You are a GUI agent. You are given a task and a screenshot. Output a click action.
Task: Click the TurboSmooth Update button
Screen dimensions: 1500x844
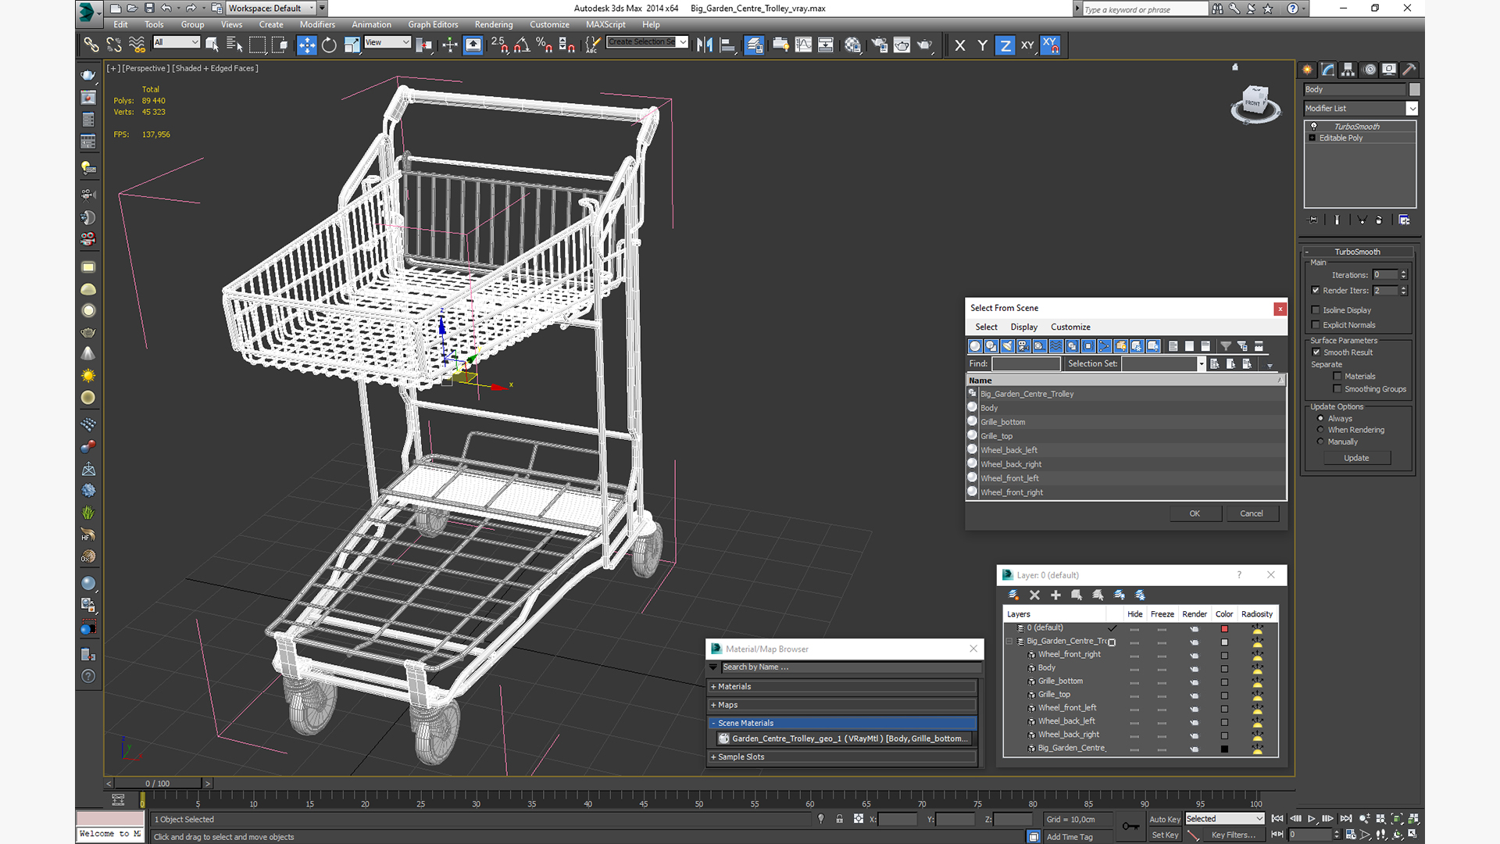(1356, 459)
